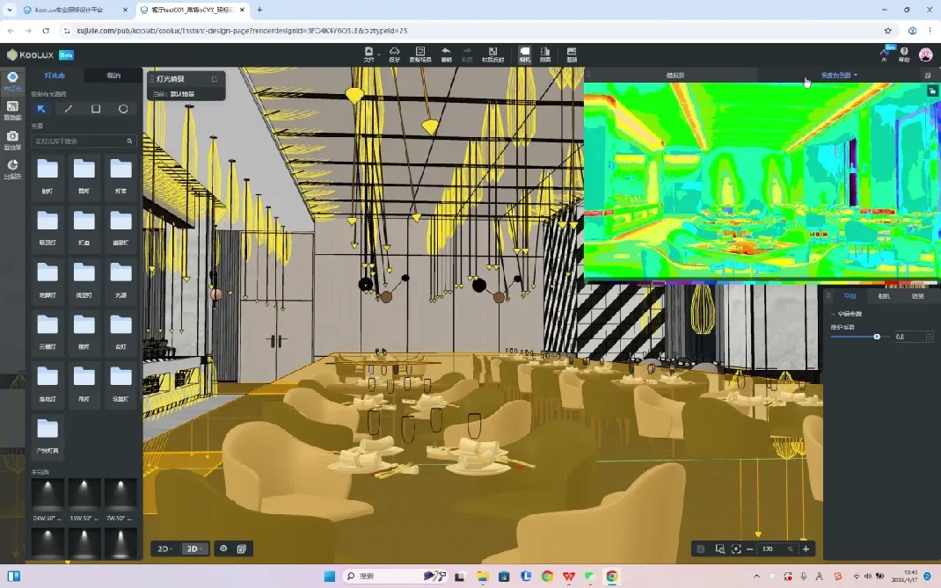Open the Camera tab in properties panel
Viewport: 941px width, 588px height.
(884, 296)
